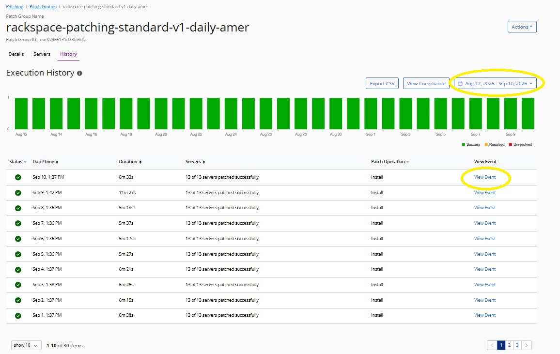The height and width of the screenshot is (354, 560).
Task: Go to previous page arrow
Action: [492, 345]
